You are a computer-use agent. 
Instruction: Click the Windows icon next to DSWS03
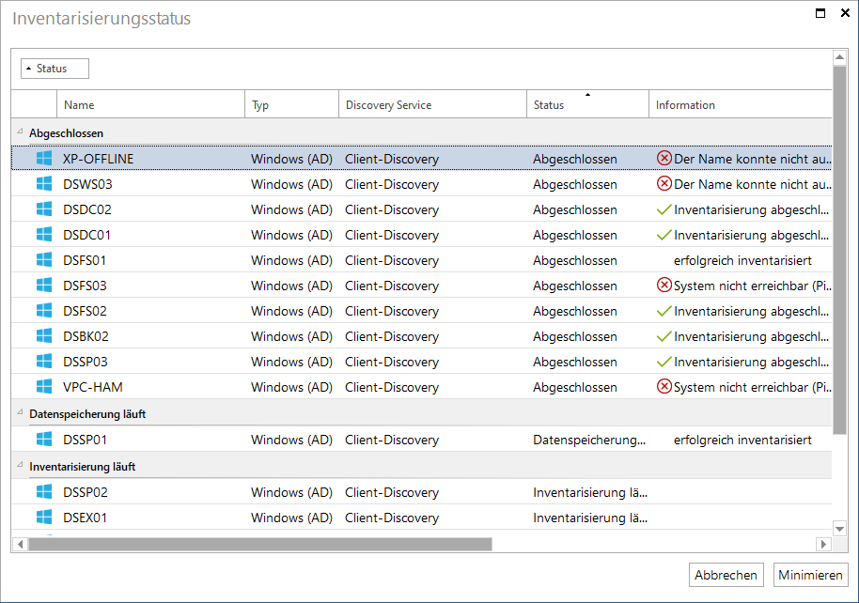(44, 183)
